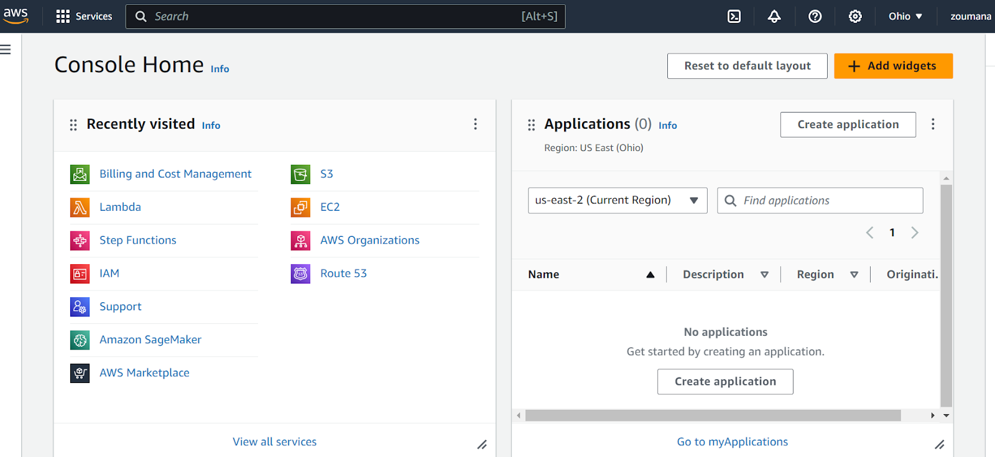995x457 pixels.
Task: Click the Lambda service icon
Action: (80, 207)
